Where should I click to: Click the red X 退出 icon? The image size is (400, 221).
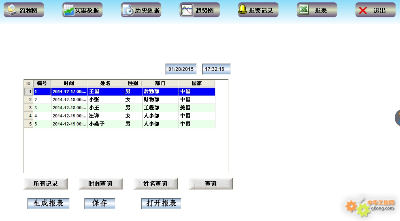click(363, 11)
